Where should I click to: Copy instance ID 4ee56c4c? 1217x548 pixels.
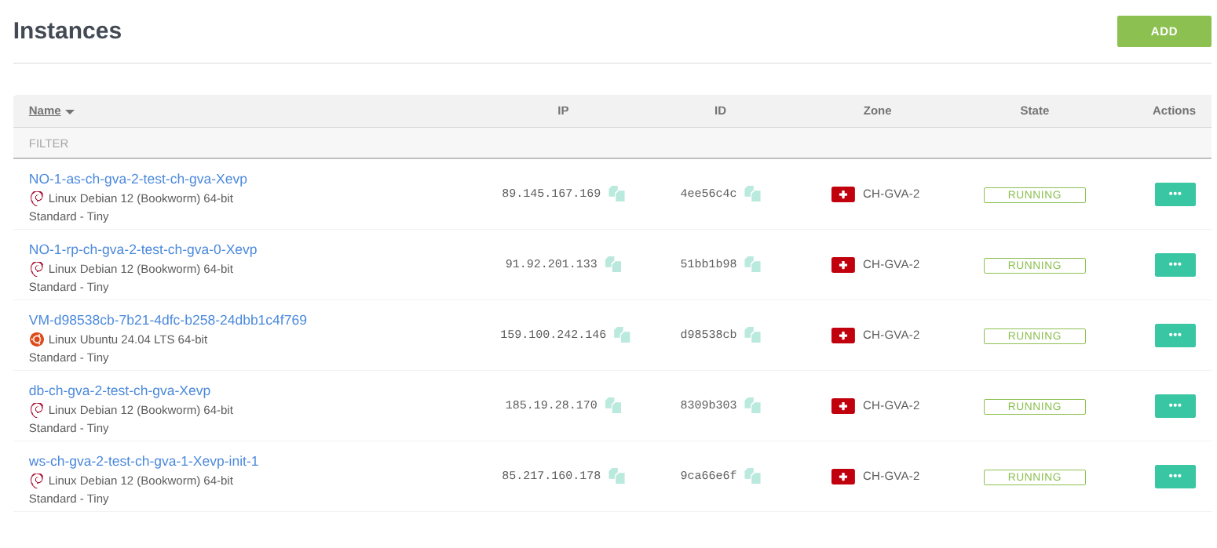(752, 194)
